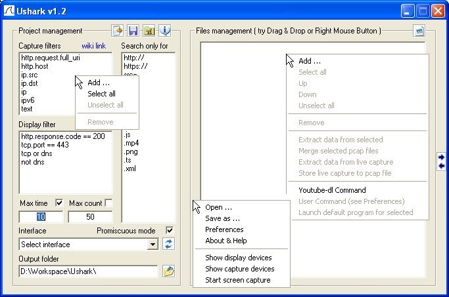449x297 pixels.
Task: Open Preferences from the popup menu
Action: (x=224, y=229)
